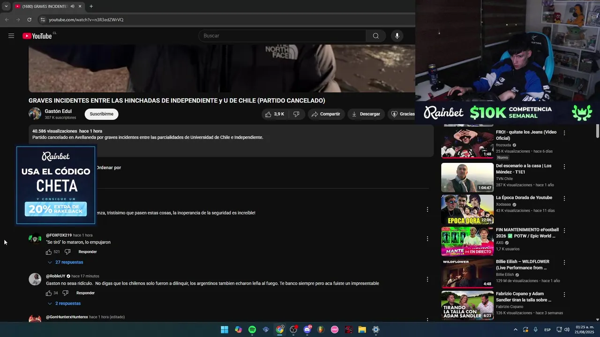Viewport: 600px width, 337px height.
Task: Open Discord from the taskbar
Action: coord(307,330)
